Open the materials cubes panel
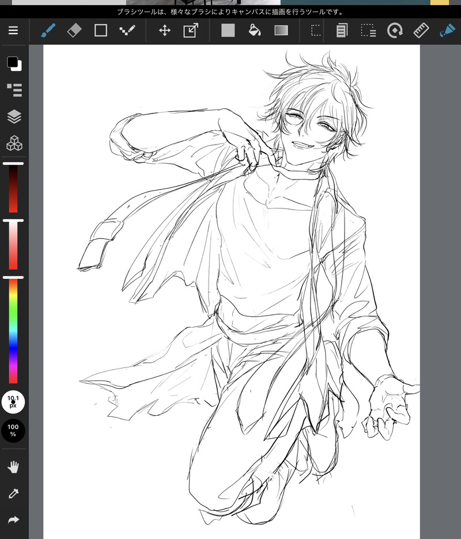Viewport: 461px width, 539px height. pos(14,143)
